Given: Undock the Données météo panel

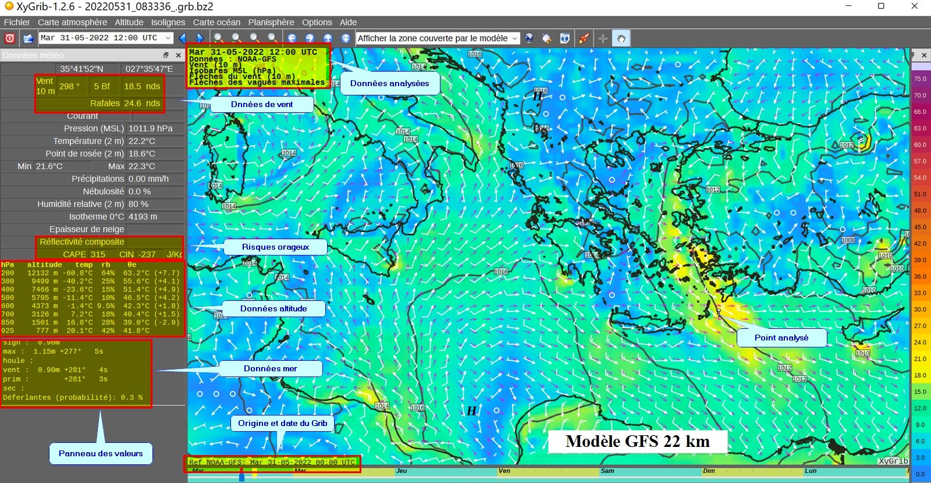Looking at the screenshot, I should 166,55.
